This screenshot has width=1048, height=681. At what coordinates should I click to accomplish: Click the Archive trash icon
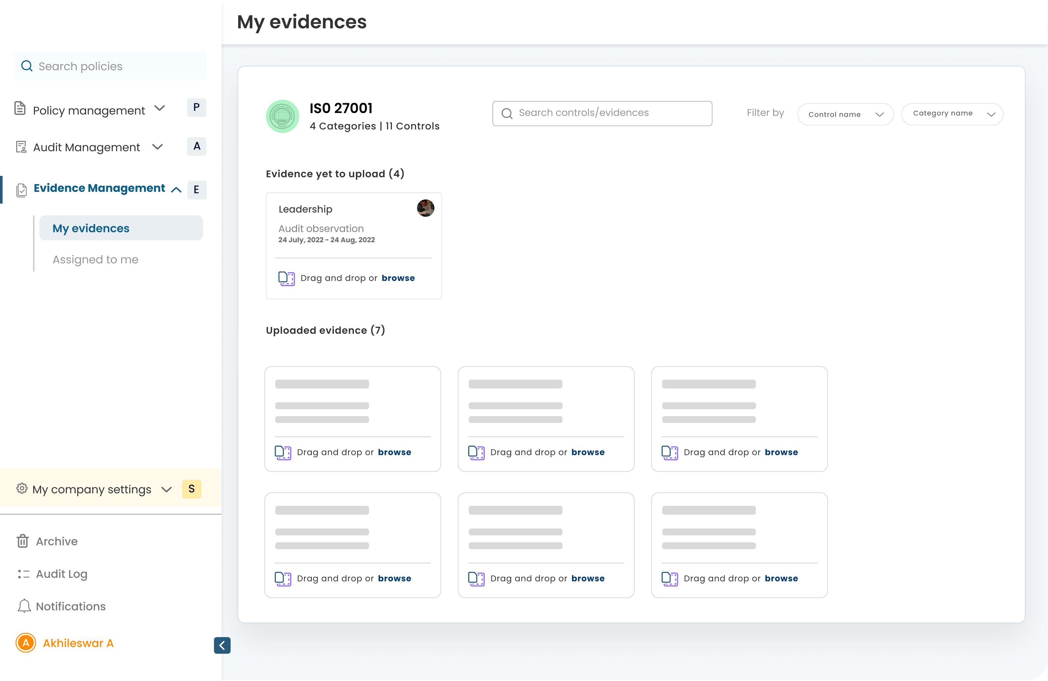tap(23, 541)
